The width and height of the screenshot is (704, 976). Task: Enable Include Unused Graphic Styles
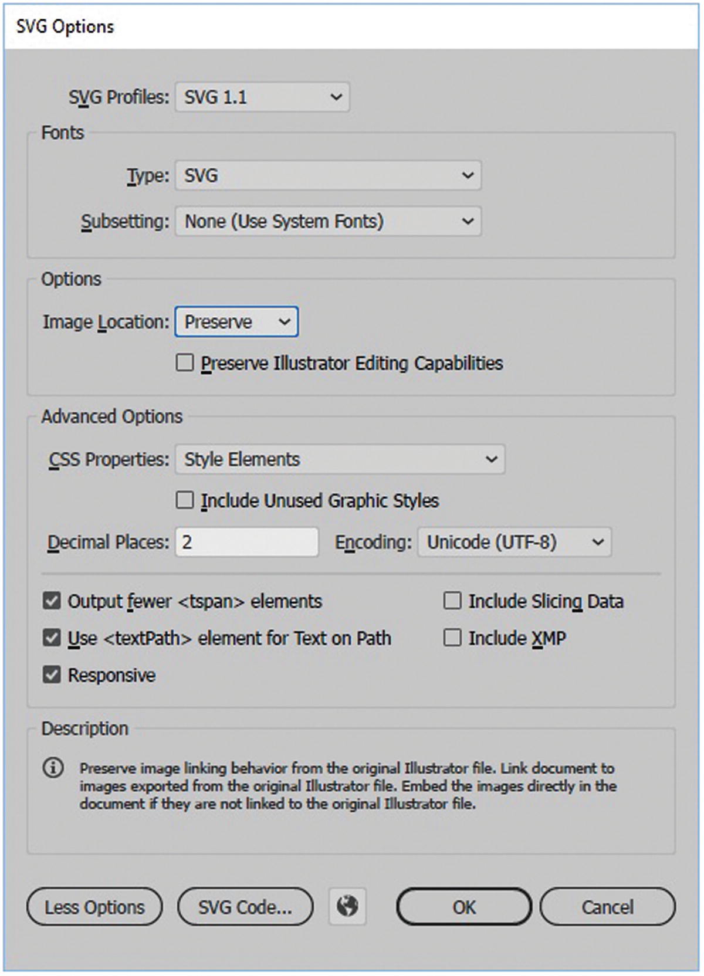(x=185, y=500)
